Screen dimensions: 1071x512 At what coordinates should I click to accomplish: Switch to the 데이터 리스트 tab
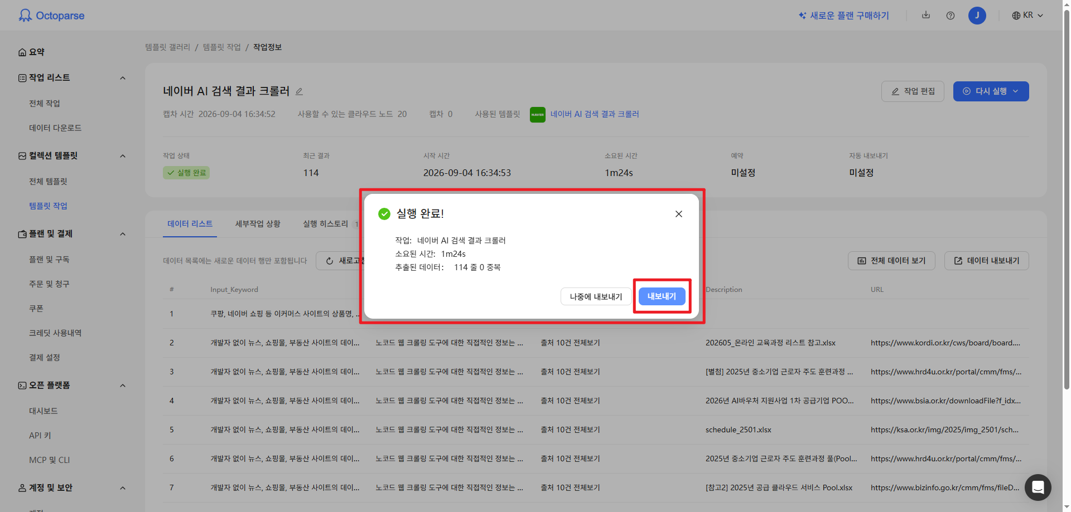click(x=190, y=224)
